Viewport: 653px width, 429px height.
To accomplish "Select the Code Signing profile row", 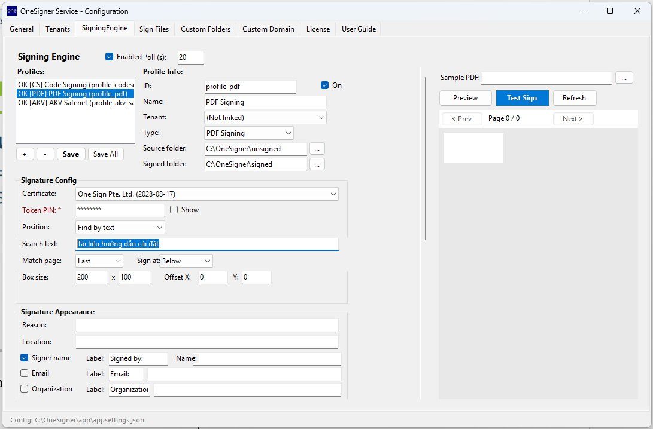I will tap(76, 85).
